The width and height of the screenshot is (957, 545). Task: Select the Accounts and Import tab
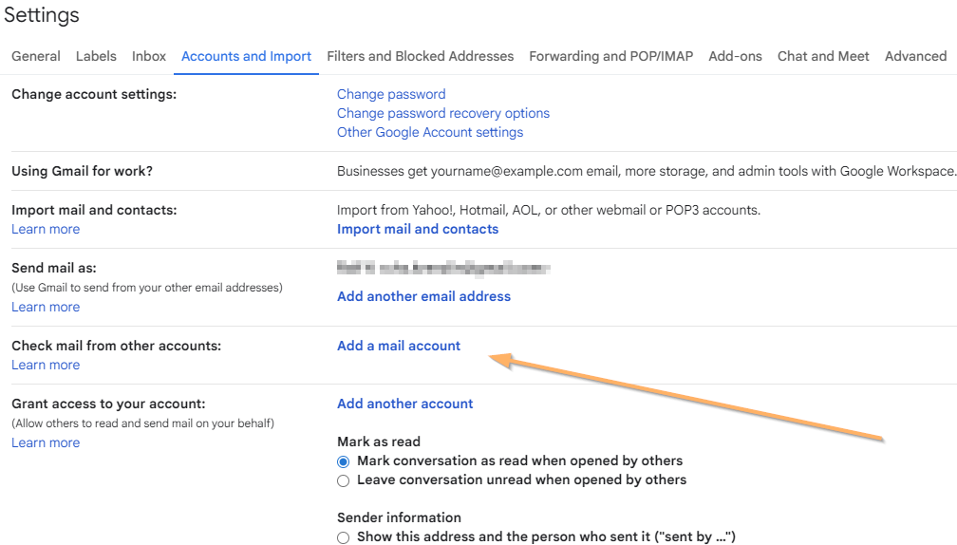[246, 56]
